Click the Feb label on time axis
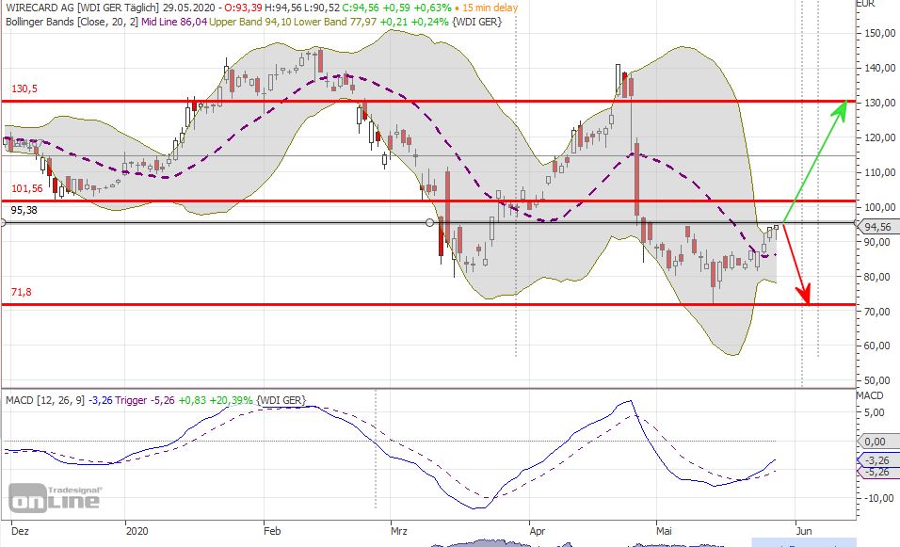 coord(272,531)
